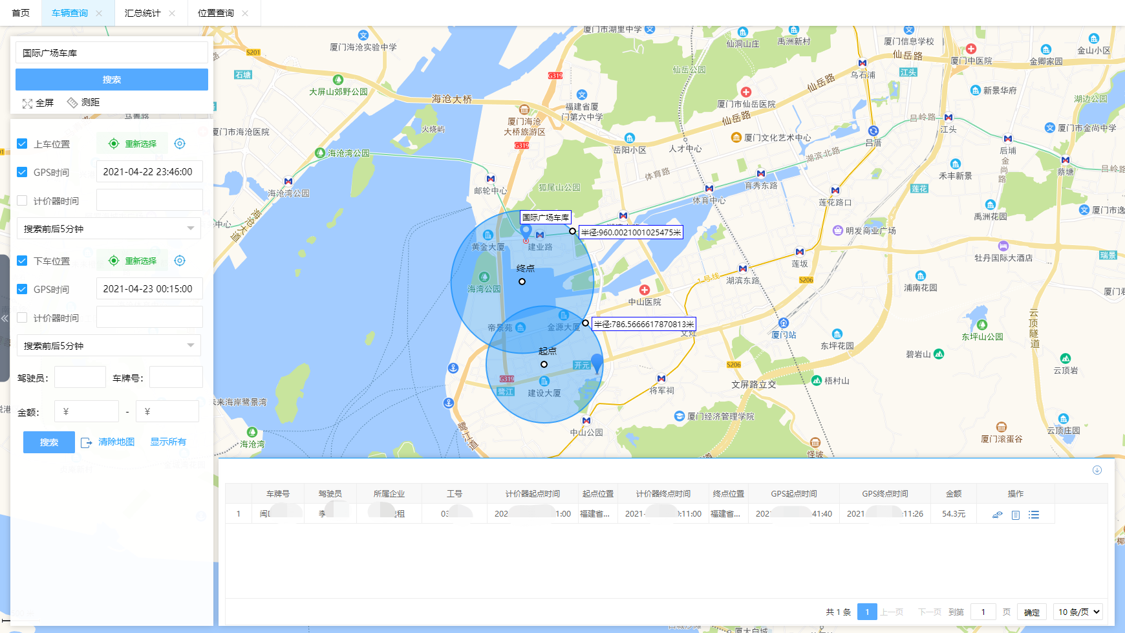Uncheck the 上车位置 checkbox

coord(22,144)
